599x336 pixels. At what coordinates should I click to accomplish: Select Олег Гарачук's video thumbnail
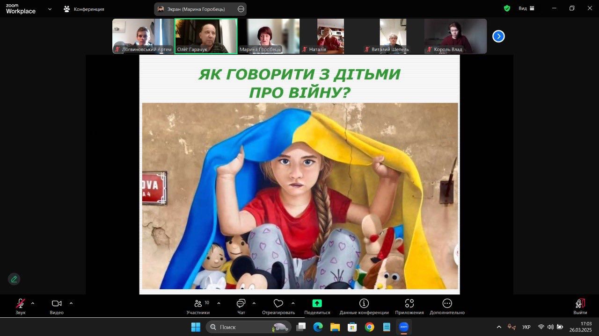206,36
